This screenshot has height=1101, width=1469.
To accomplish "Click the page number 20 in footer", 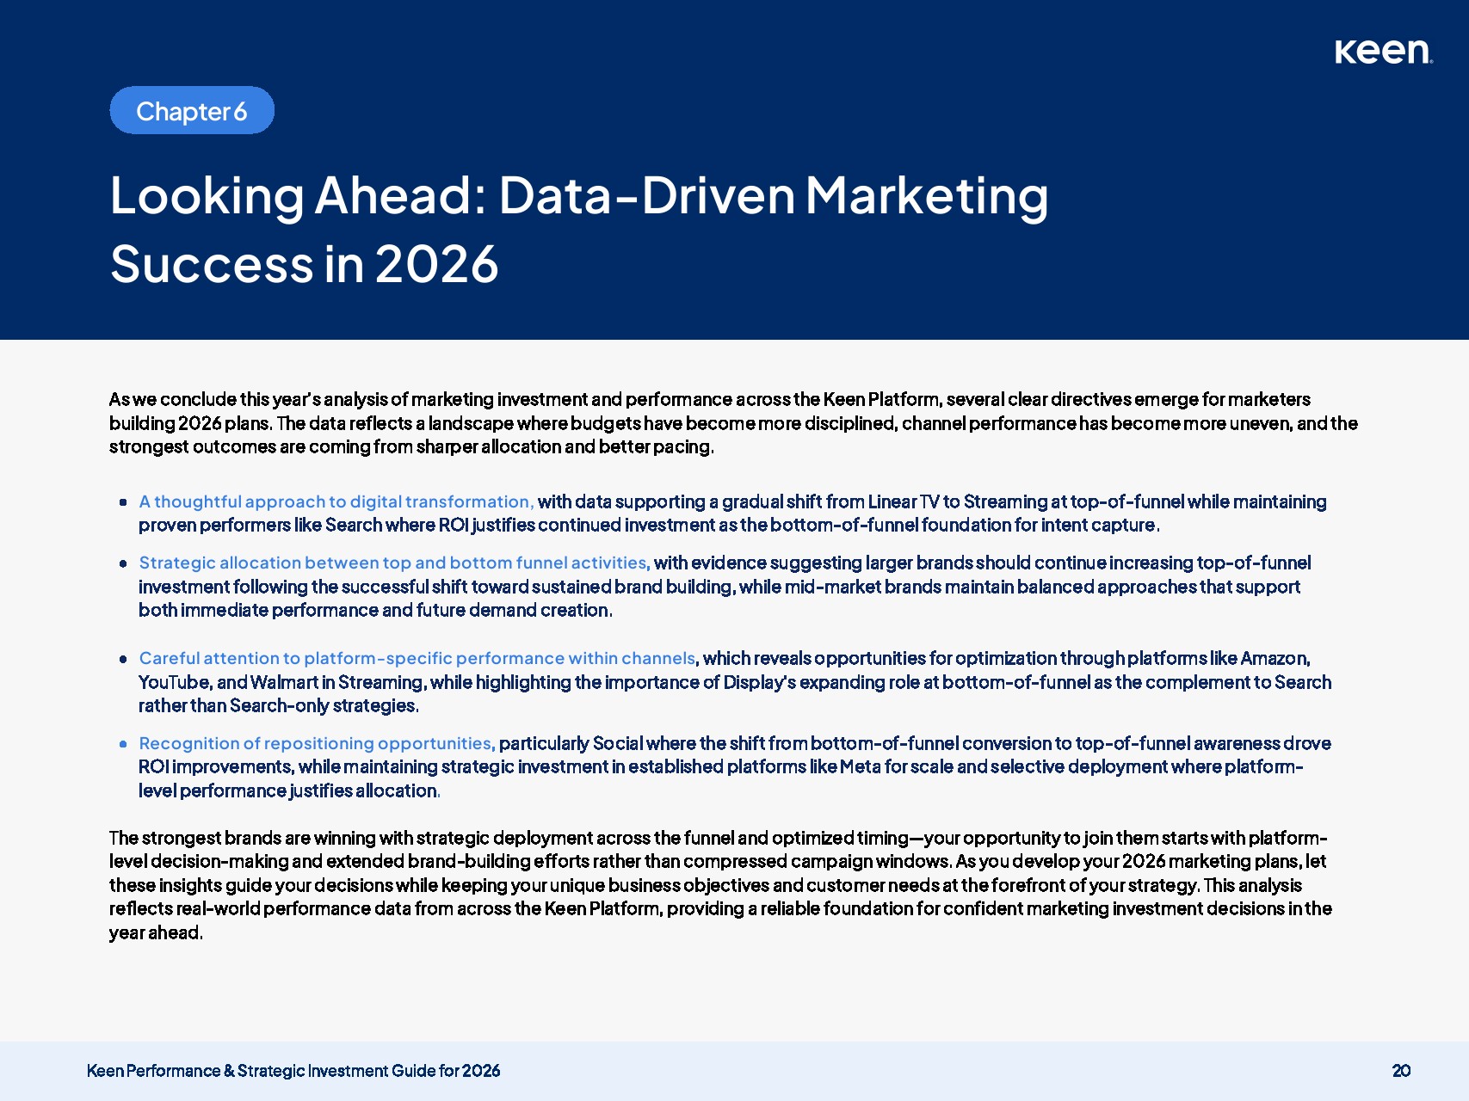I will 1401,1071.
